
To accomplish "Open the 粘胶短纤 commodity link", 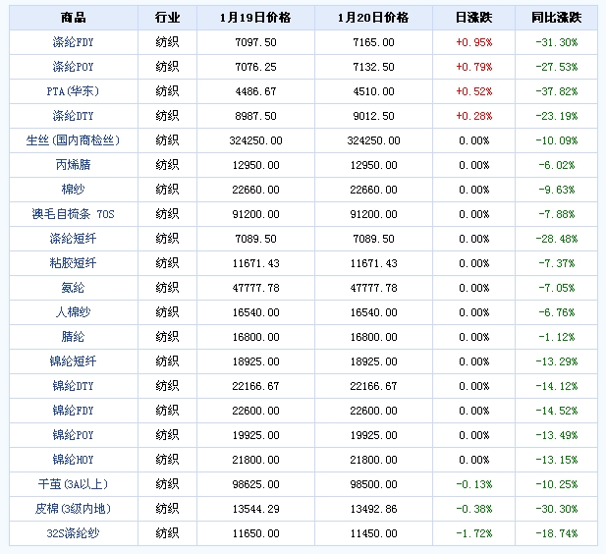I will click(73, 263).
